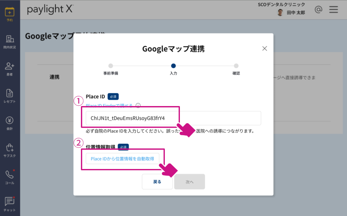Open the コール phone icon
The image size is (347, 216).
pos(10,175)
